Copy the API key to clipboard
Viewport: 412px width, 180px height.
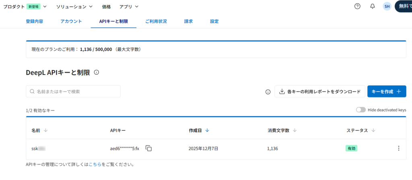pos(148,148)
